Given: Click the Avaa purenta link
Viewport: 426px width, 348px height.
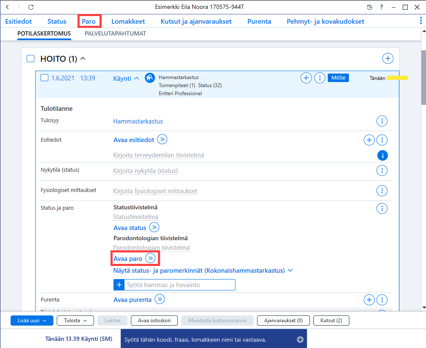Looking at the screenshot, I should (x=132, y=300).
